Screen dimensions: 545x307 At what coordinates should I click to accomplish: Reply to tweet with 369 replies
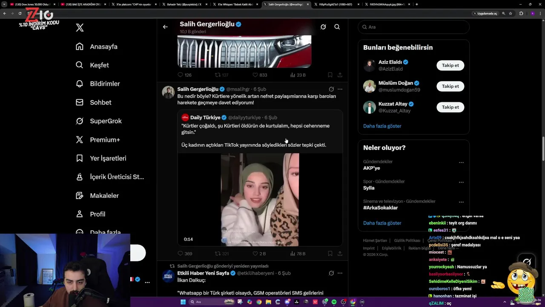[184, 253]
